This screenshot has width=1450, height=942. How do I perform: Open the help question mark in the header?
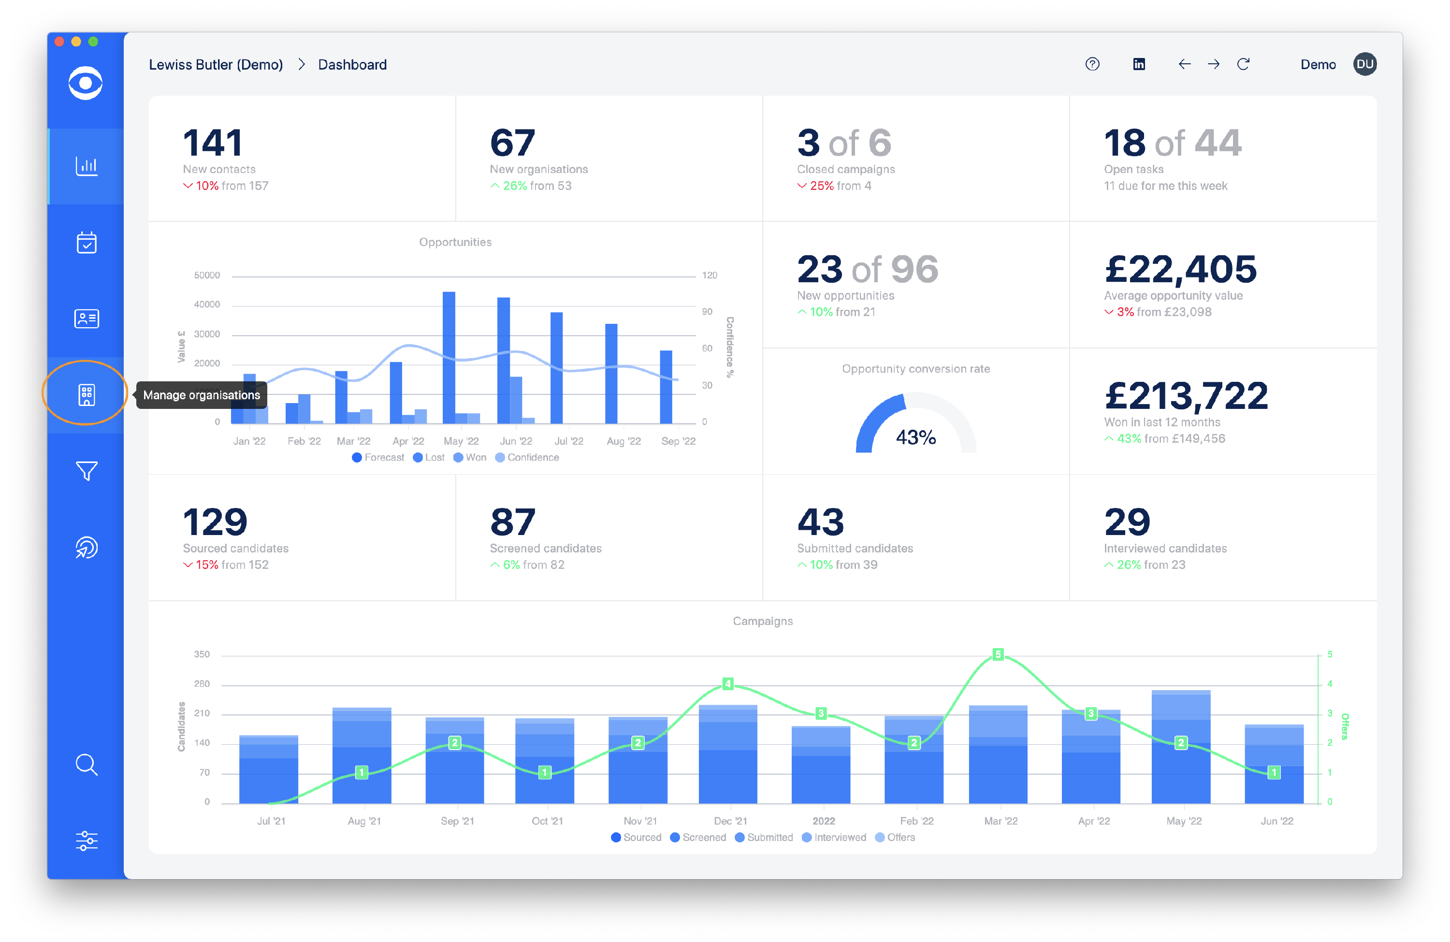coord(1092,64)
